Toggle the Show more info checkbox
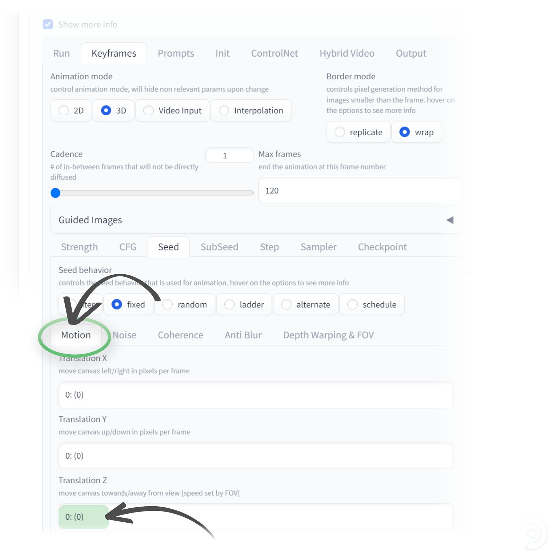The image size is (559, 559). (x=48, y=24)
